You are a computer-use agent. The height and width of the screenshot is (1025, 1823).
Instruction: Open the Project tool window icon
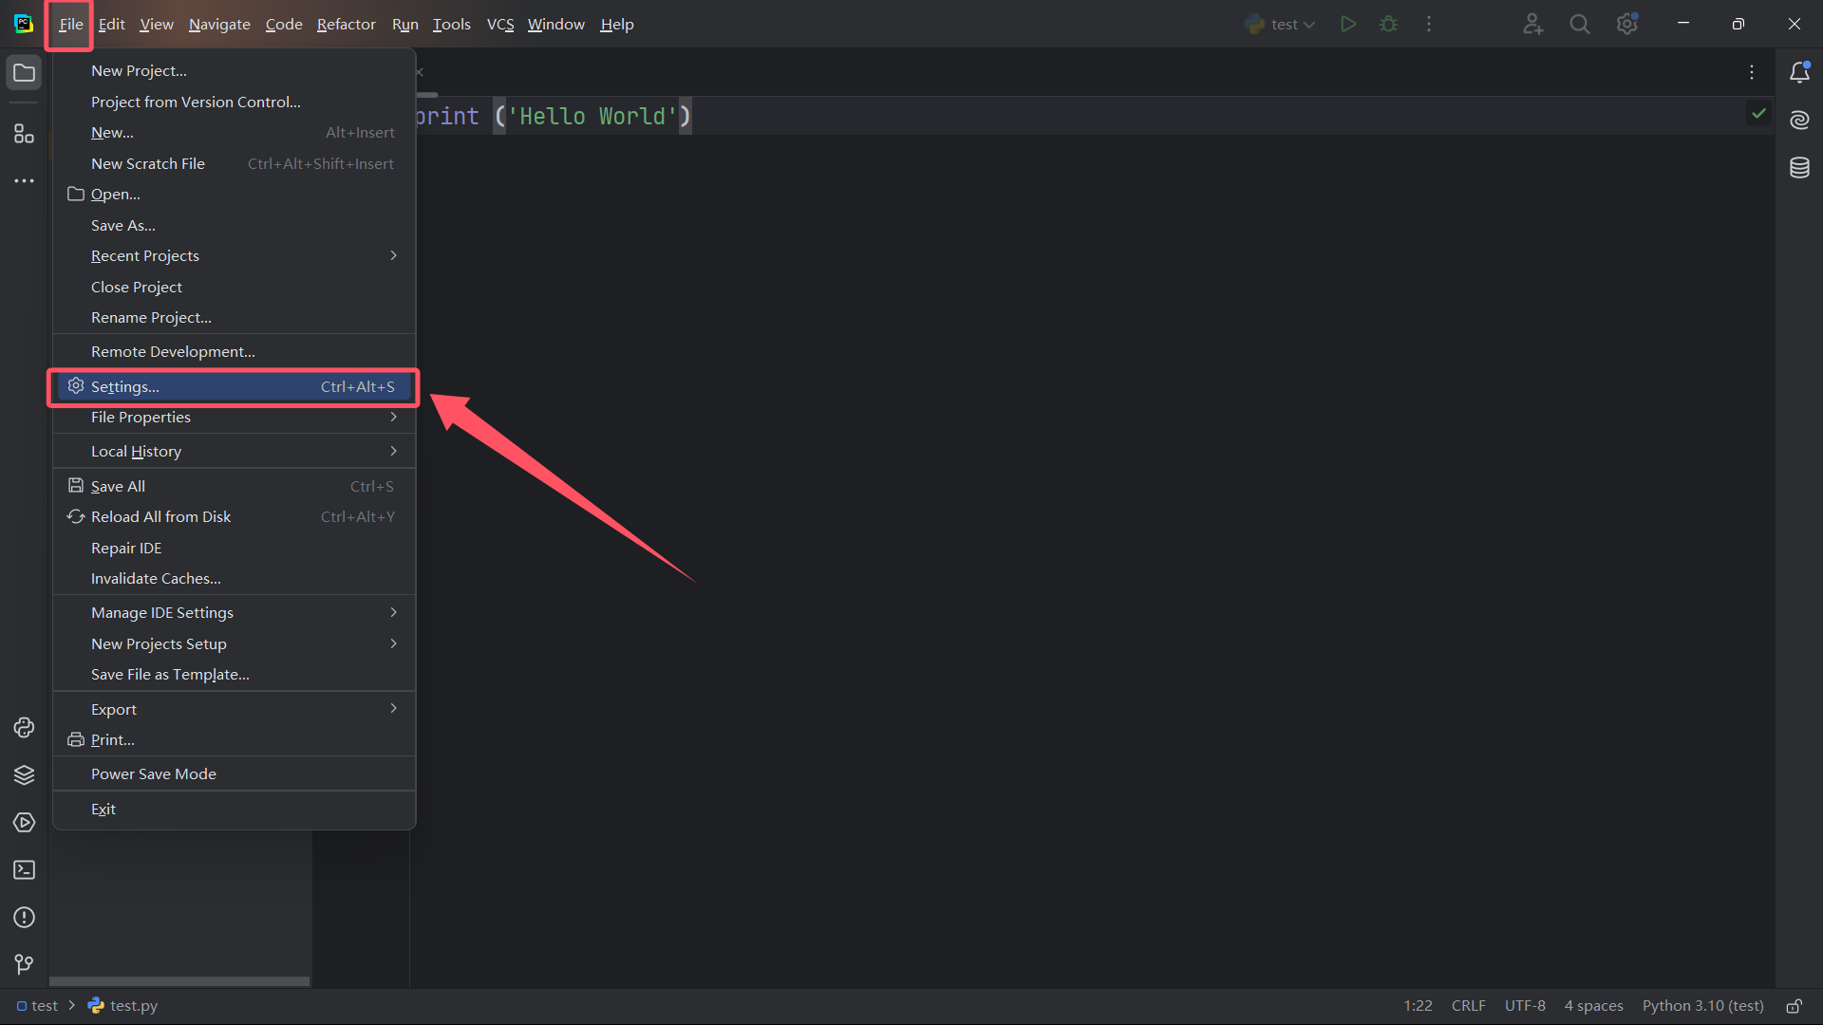pyautogui.click(x=25, y=73)
